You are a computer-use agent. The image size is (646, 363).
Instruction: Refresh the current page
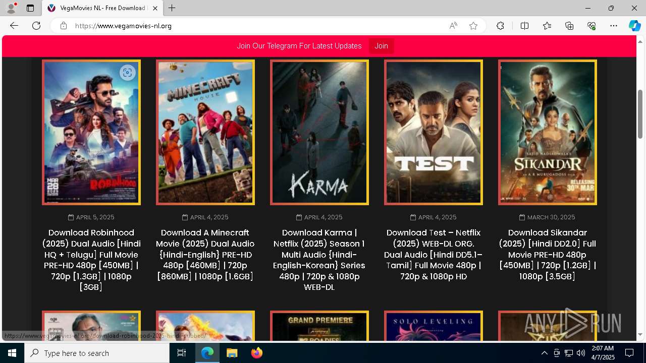click(x=36, y=26)
